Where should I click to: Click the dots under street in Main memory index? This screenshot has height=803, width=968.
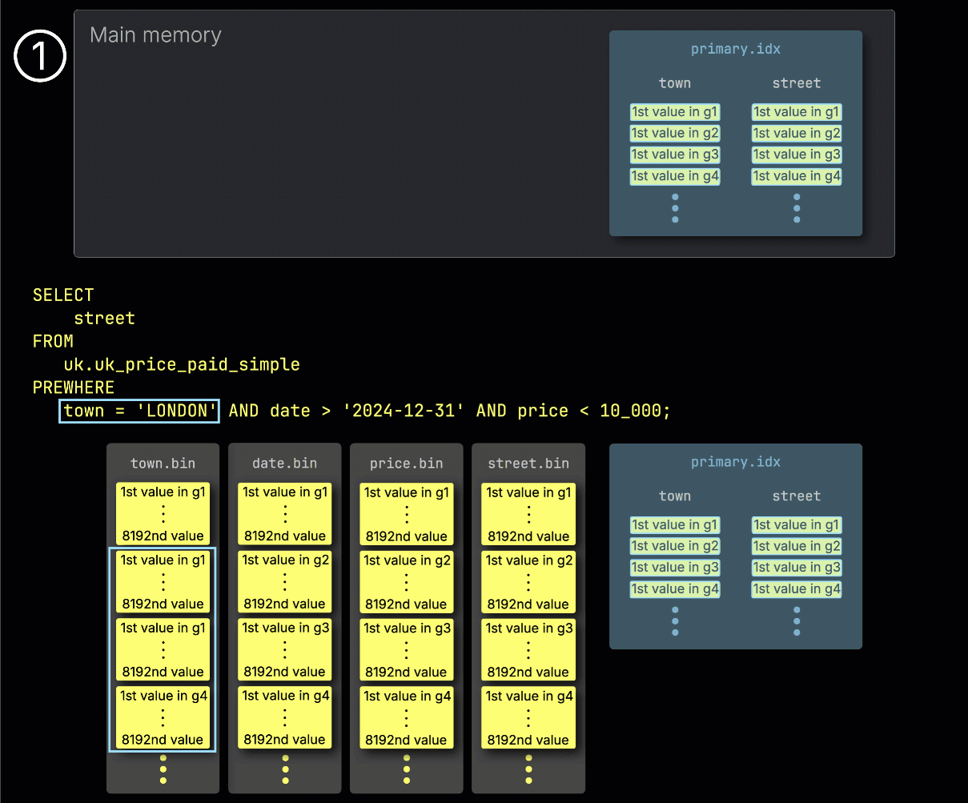(797, 208)
